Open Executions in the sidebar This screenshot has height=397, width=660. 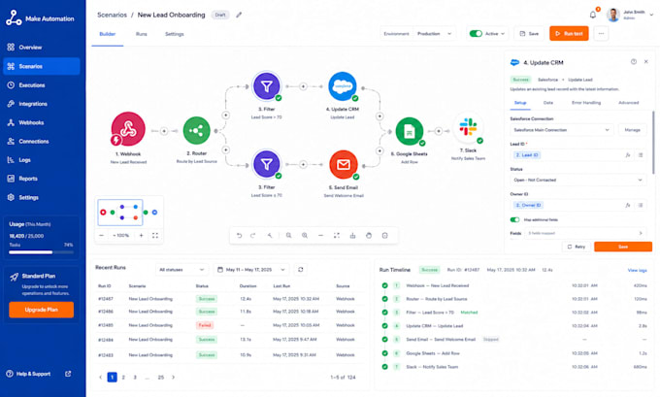[41, 85]
